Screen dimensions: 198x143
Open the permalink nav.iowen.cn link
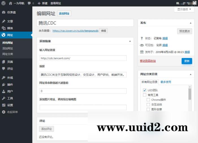click(76, 31)
